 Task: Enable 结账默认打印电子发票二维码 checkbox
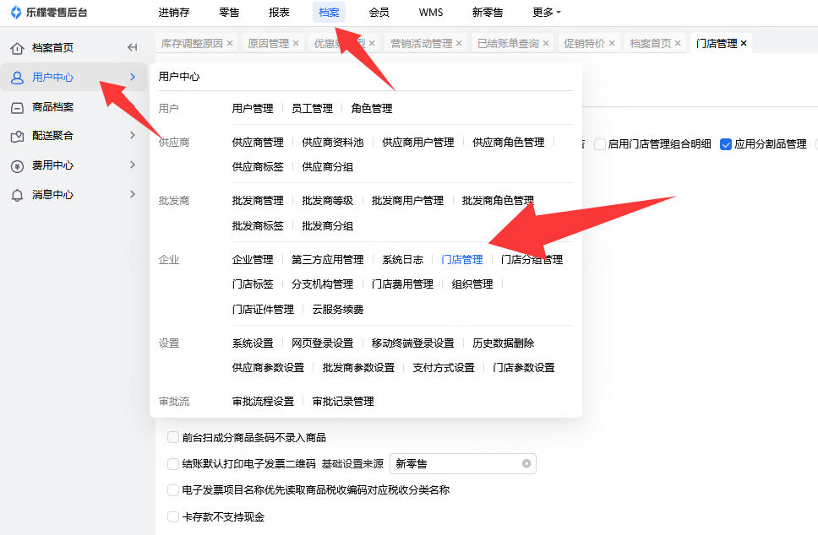tap(173, 463)
